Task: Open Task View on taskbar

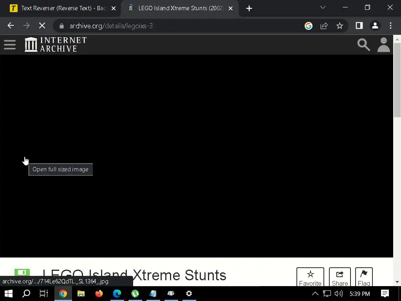Action: coord(44,294)
